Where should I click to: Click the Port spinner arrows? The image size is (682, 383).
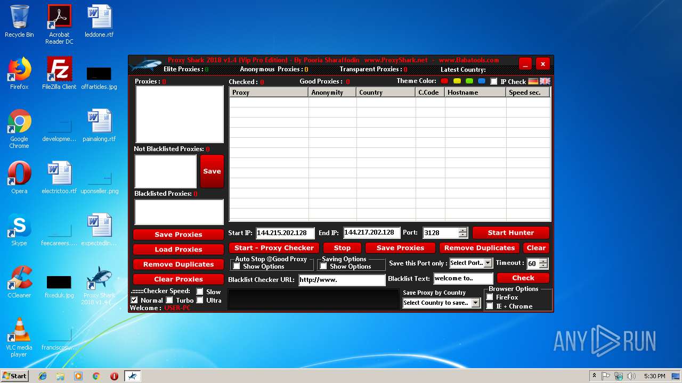463,232
